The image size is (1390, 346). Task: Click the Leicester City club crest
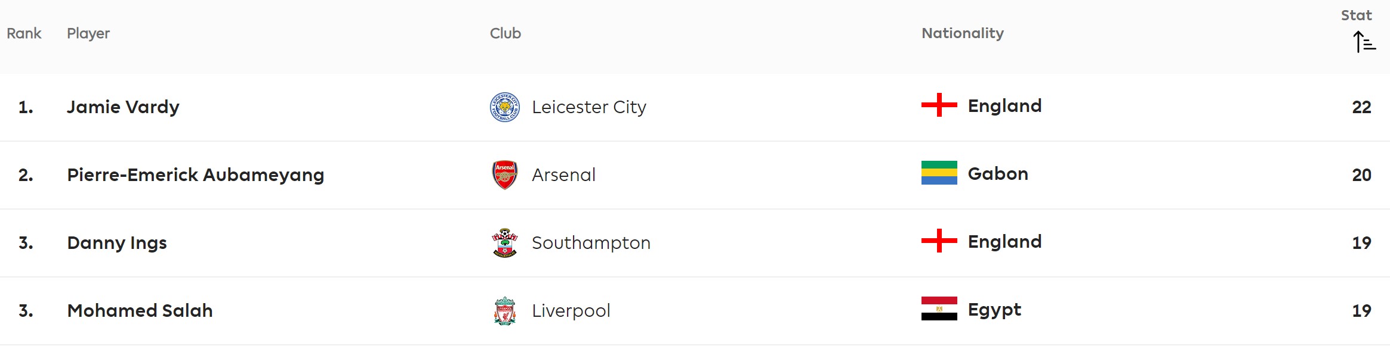(505, 107)
